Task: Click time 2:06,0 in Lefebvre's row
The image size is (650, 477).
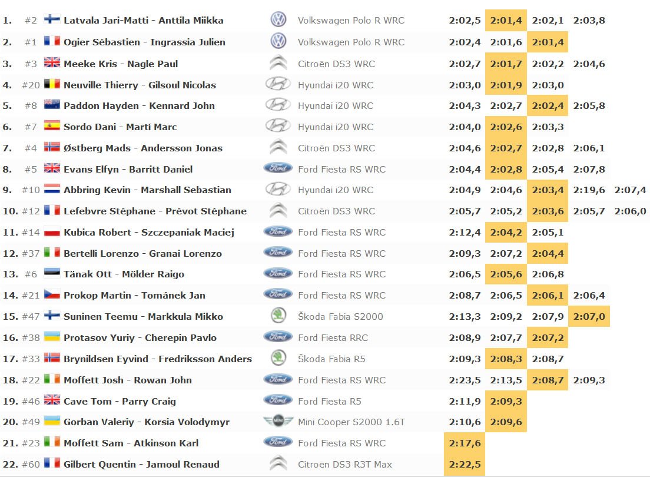Action: pos(630,211)
